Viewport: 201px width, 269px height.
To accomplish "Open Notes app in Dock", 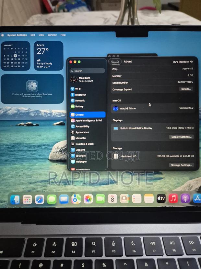I will tap(149, 198).
